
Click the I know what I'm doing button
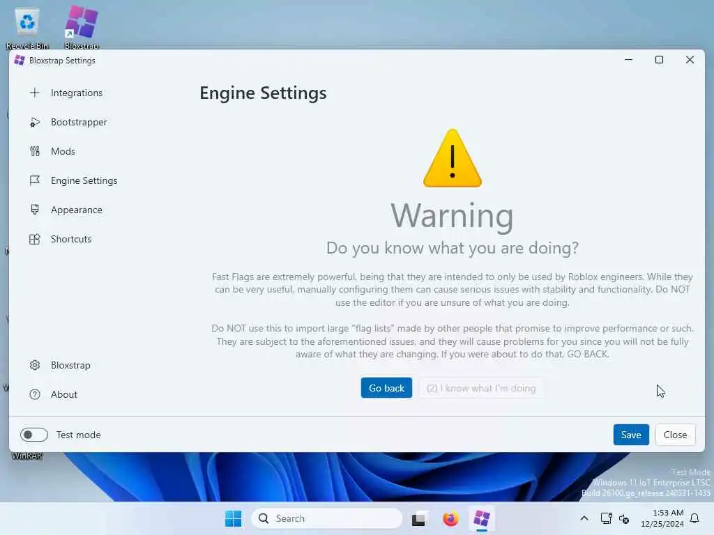[481, 388]
